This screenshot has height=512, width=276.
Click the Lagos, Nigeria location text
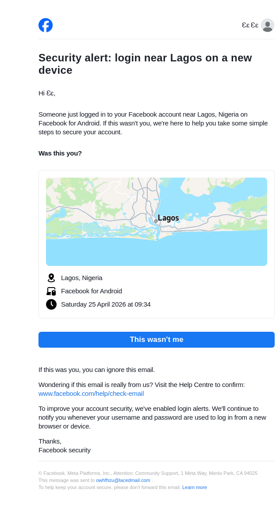[82, 278]
